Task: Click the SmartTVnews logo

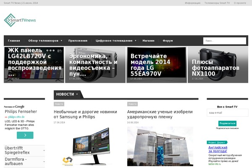Action: [x=20, y=20]
